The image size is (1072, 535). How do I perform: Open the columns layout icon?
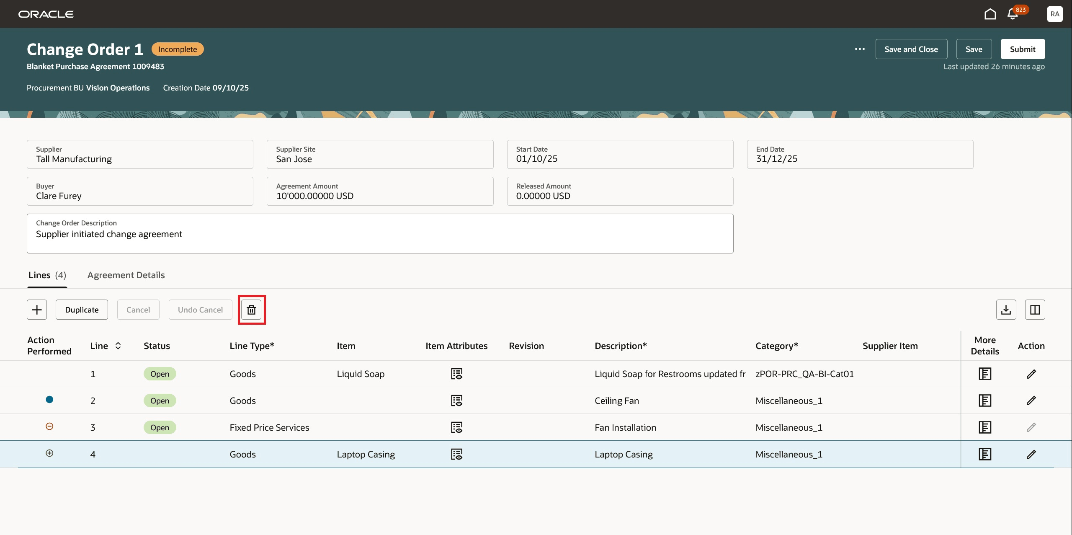[1035, 310]
